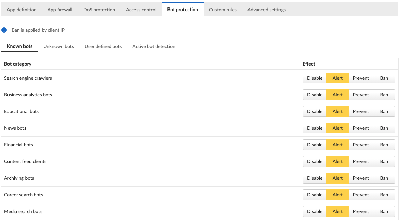The image size is (400, 221).
Task: Open the App definition tab
Action: (x=22, y=10)
